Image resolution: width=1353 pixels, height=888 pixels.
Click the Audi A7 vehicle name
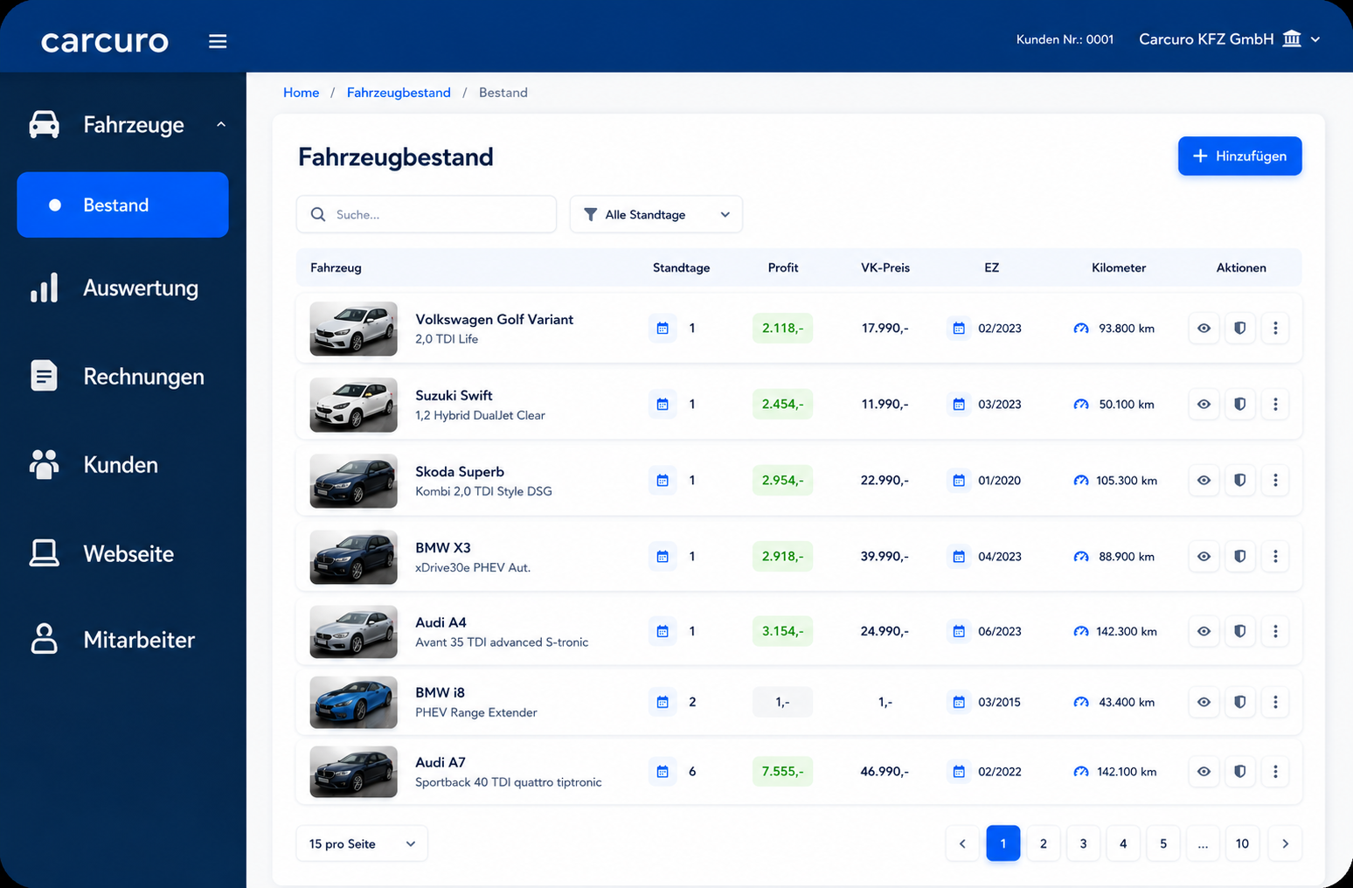coord(441,762)
